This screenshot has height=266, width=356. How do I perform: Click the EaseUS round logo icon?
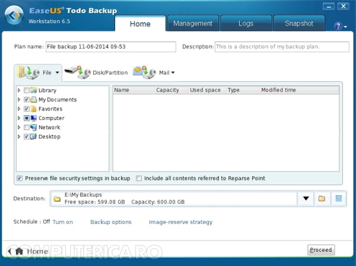(x=14, y=15)
